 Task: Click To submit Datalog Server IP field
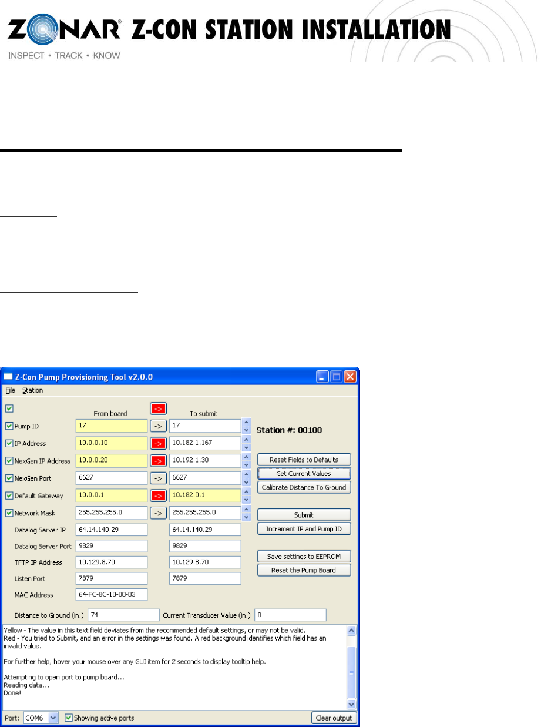point(205,530)
